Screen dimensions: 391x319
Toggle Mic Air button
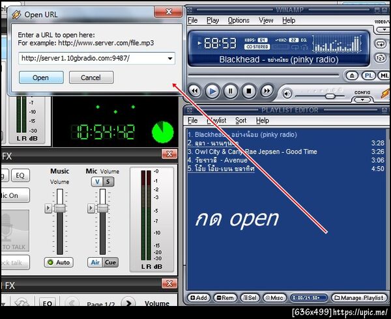pos(95,262)
